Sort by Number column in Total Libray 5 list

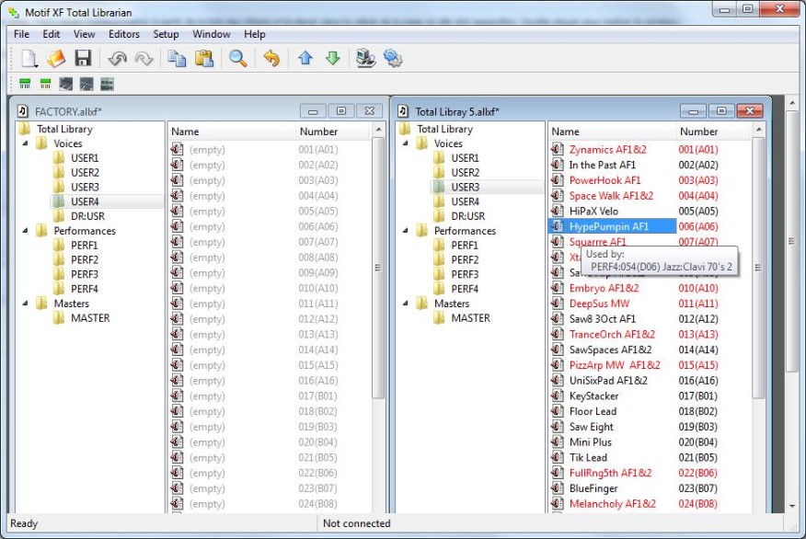(713, 132)
